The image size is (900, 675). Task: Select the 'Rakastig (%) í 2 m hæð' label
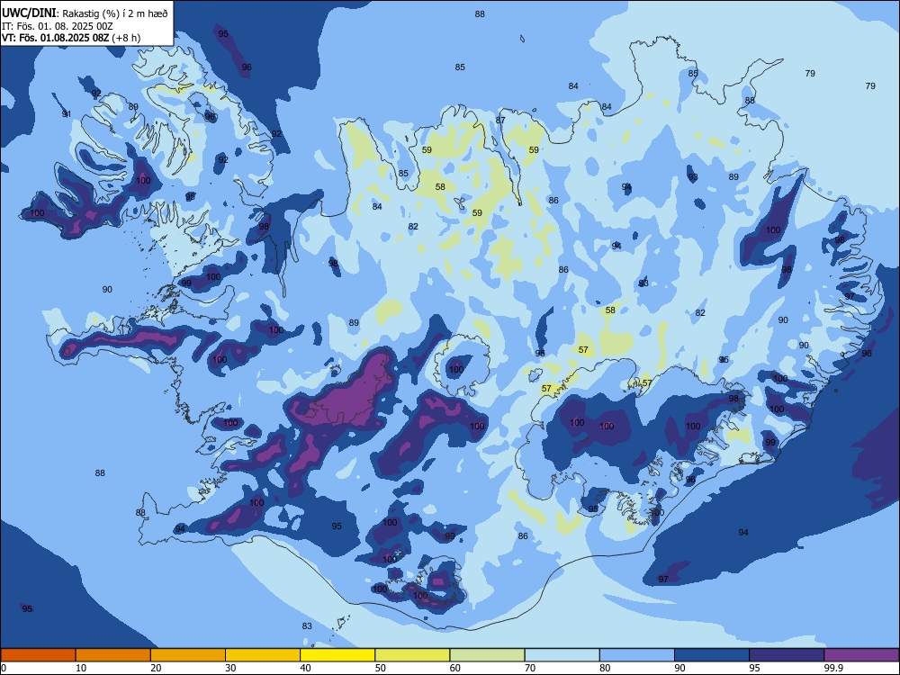(x=115, y=13)
